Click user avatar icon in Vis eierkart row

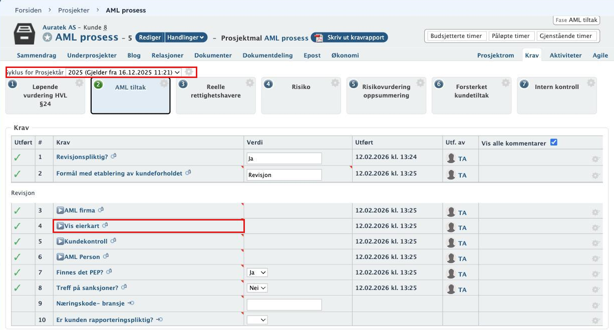451,227
